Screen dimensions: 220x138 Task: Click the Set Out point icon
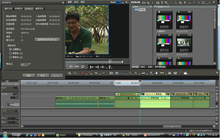coord(97,67)
